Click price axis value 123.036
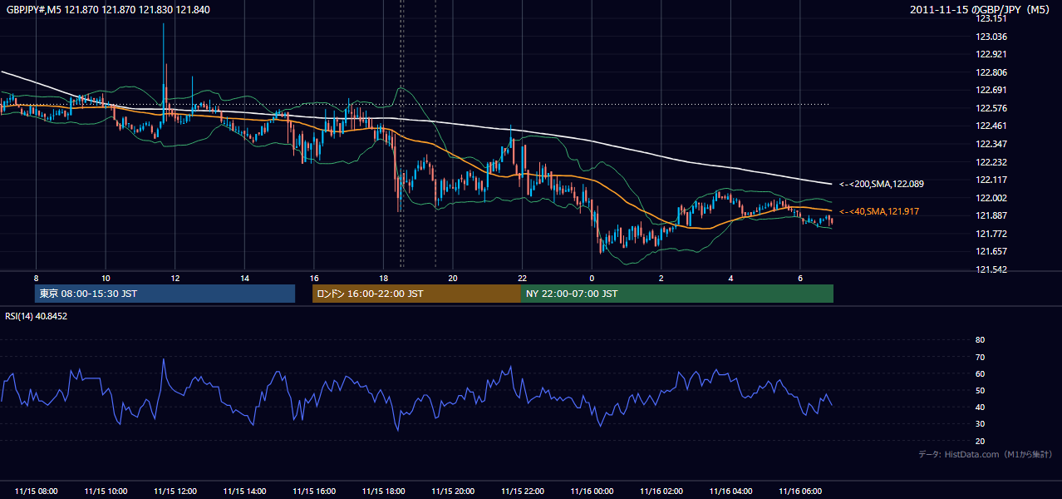This screenshot has width=1062, height=499. coord(991,37)
